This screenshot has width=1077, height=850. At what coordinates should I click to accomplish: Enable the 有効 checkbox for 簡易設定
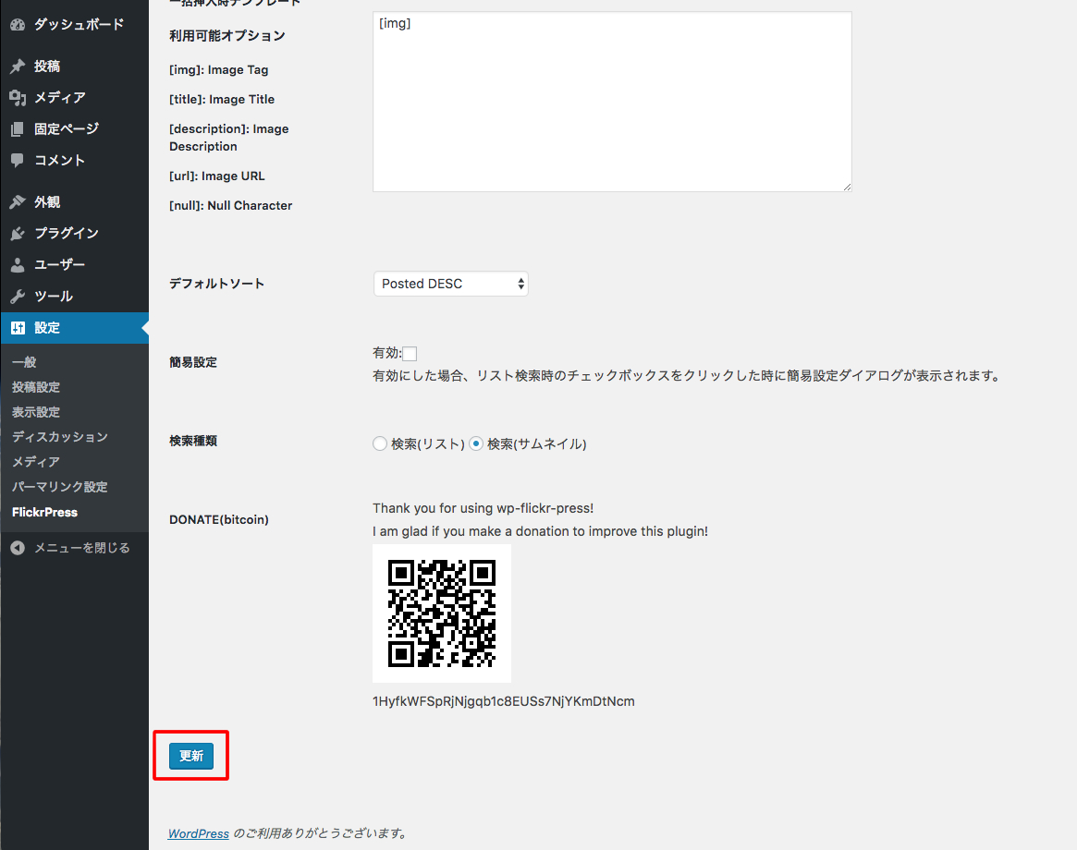click(410, 354)
